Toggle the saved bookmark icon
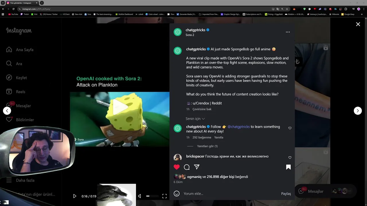Screen dimensions: 367x206 [x=288, y=167]
